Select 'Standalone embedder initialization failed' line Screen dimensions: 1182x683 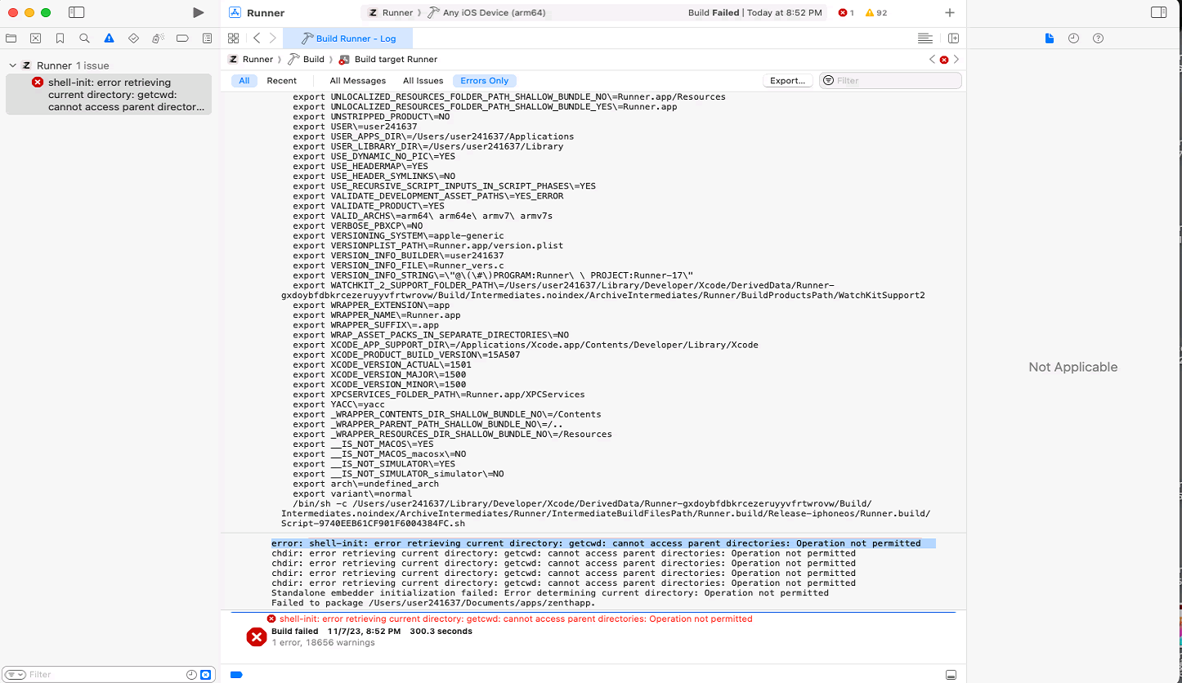(x=549, y=593)
